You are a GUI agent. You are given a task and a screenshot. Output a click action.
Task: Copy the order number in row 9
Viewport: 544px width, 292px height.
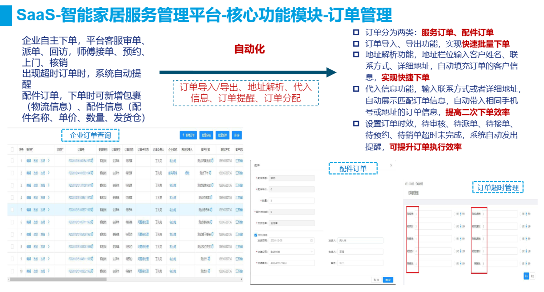[92, 259]
